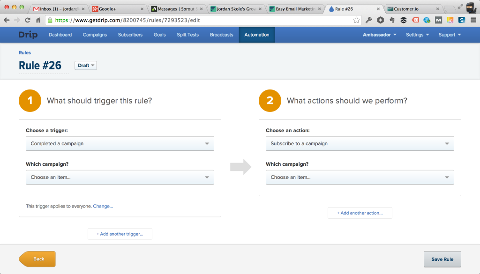Open the Draft status dropdown
Viewport: 480px width, 274px height.
point(86,66)
